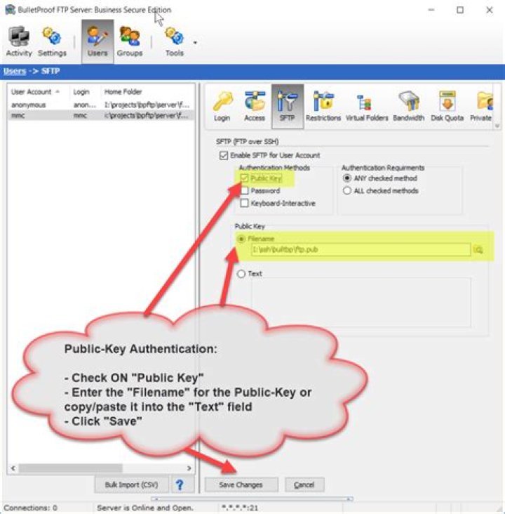Click the *.*.*.*:21 status entry

[x=240, y=508]
